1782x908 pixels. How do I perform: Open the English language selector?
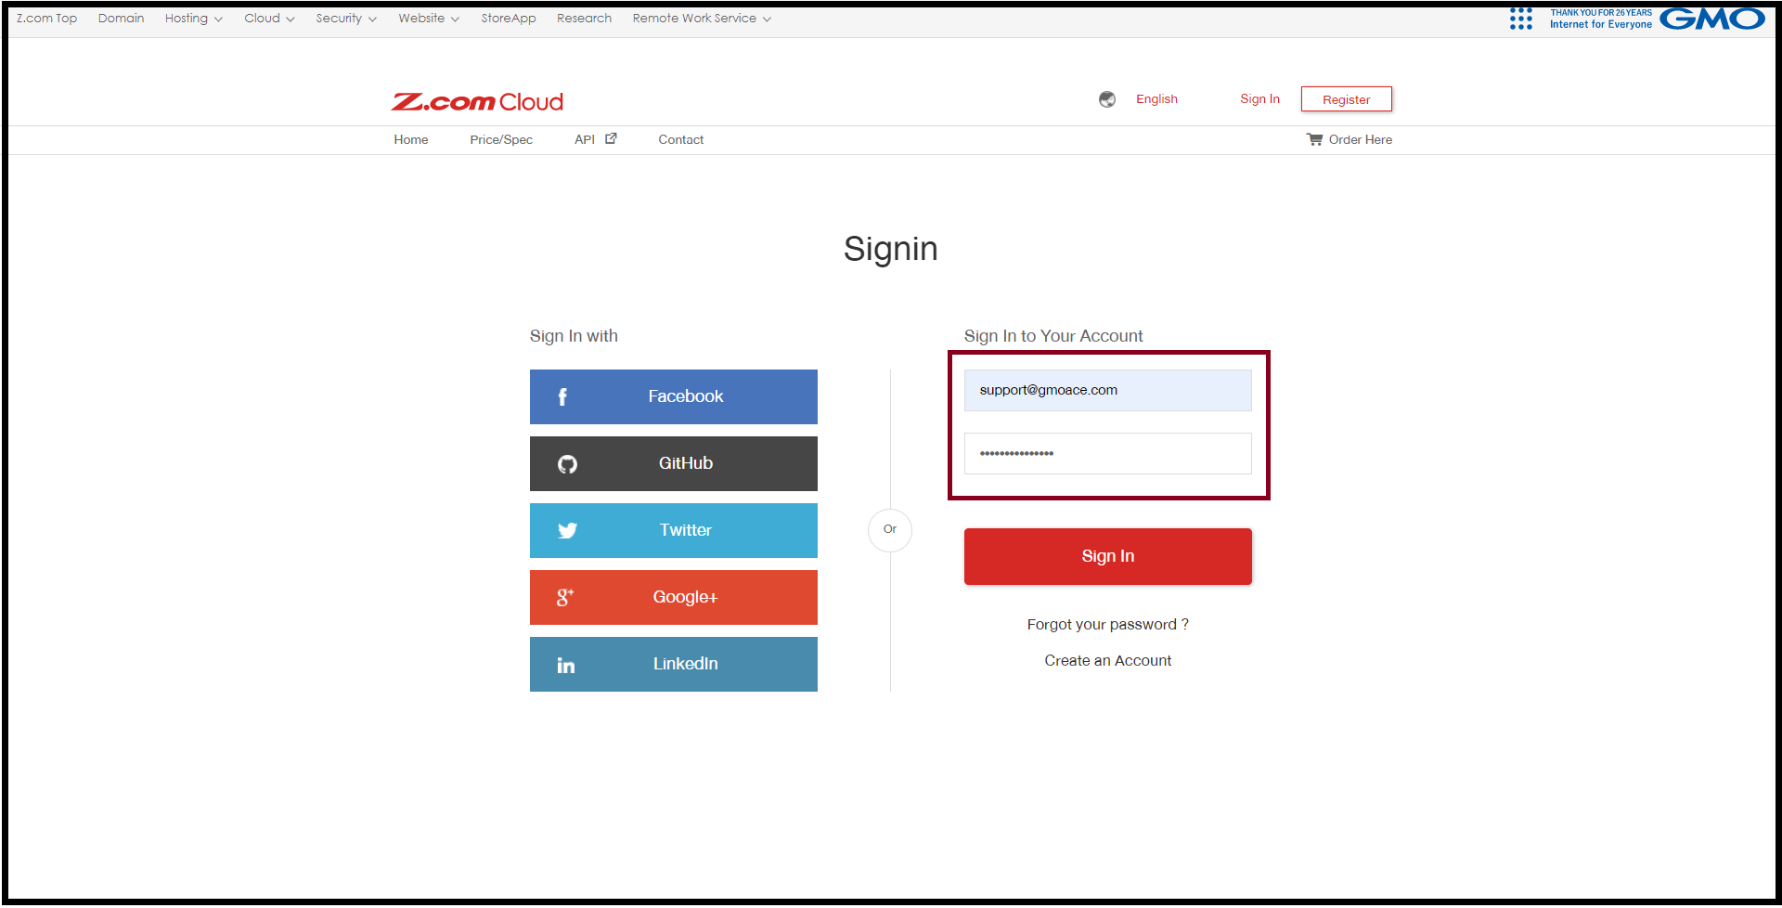[1156, 99]
